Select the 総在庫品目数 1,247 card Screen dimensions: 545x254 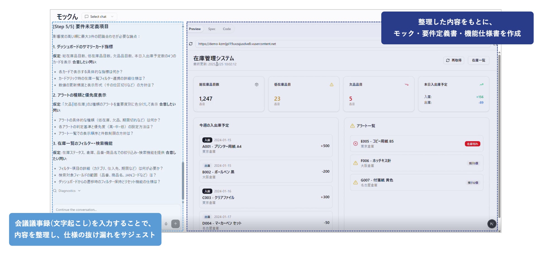229,94
